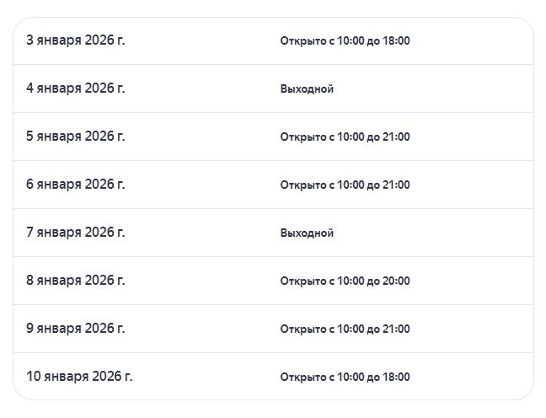Image resolution: width=546 pixels, height=418 pixels.
Task: Select hours 'до 21:00' for 5 января
Action: (345, 137)
